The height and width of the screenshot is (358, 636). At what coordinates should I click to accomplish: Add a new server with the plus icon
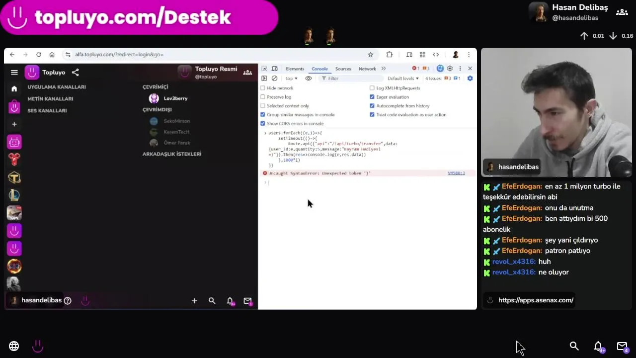[14, 124]
